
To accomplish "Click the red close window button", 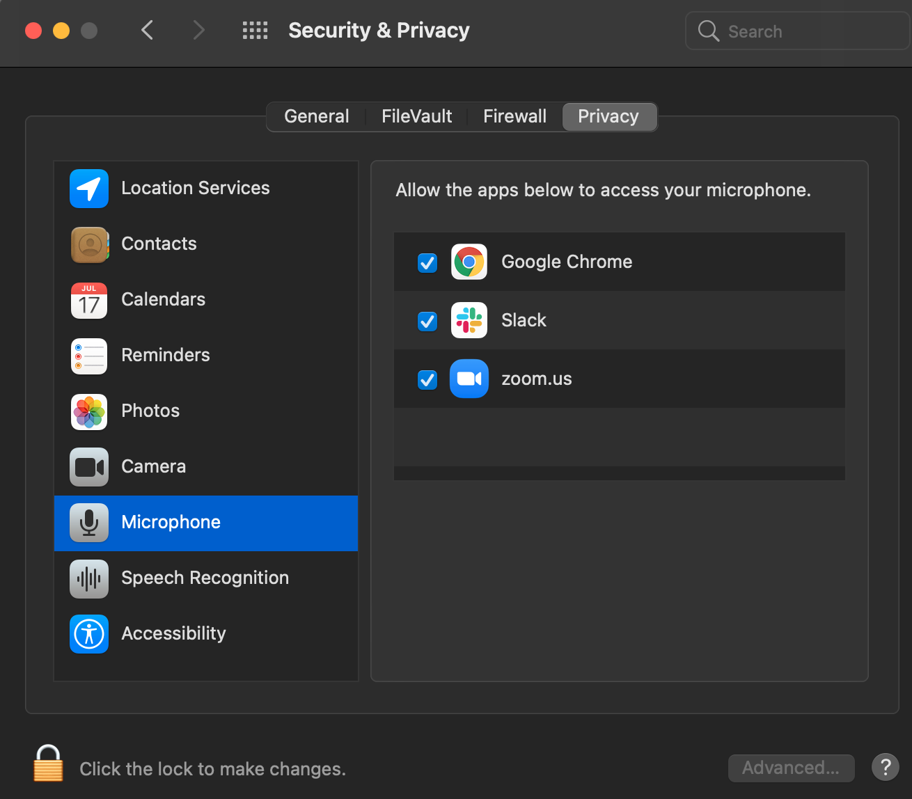I will coord(33,31).
